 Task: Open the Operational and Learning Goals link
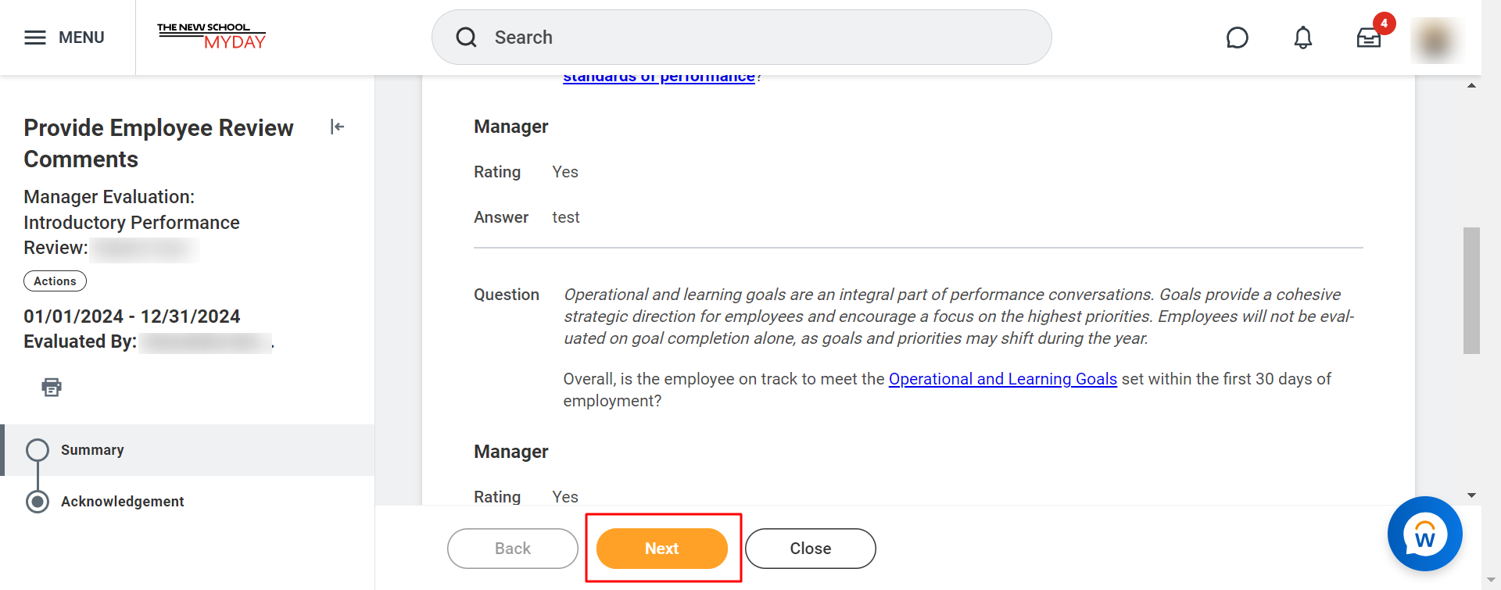pyautogui.click(x=1003, y=379)
